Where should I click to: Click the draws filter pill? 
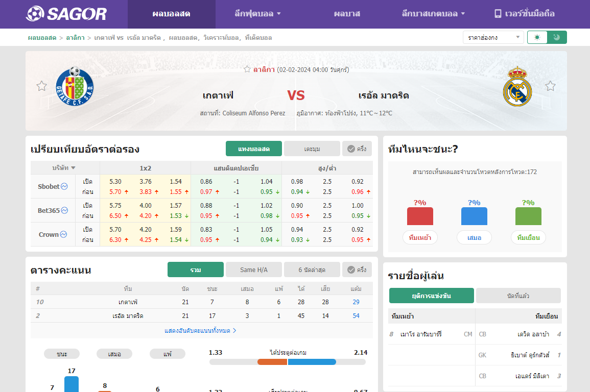click(x=114, y=354)
